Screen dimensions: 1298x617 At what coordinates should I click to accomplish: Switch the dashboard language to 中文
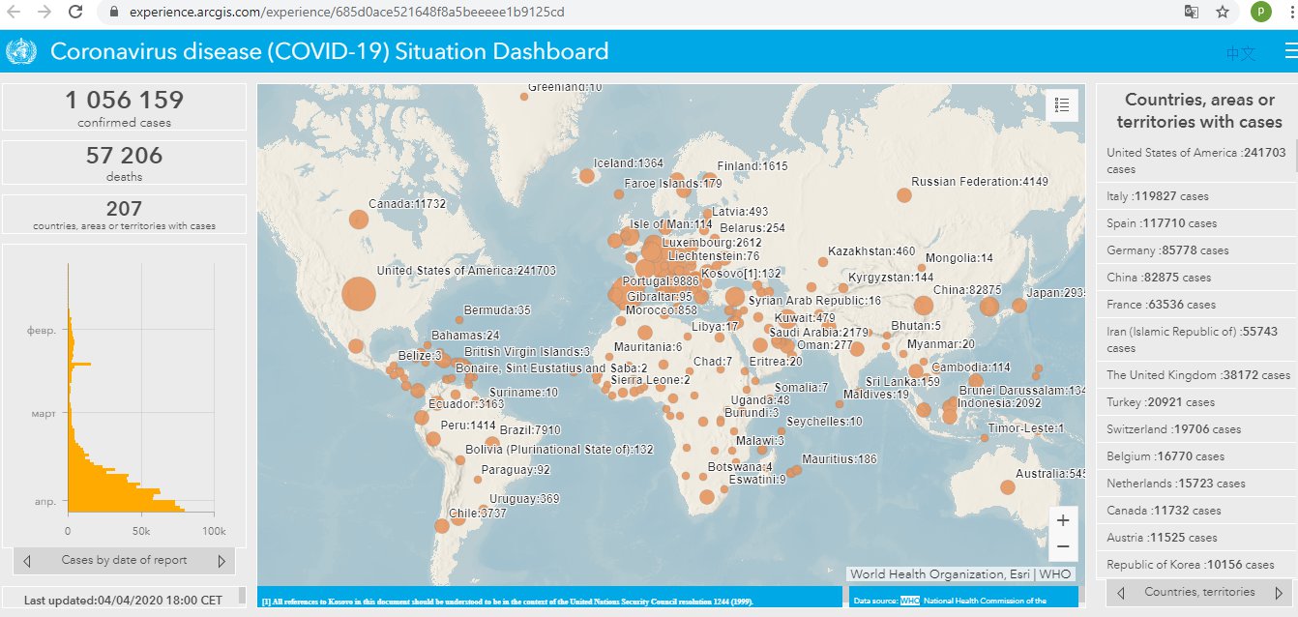1241,52
